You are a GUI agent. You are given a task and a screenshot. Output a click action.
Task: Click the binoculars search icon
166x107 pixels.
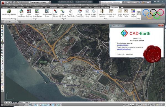[x=123, y=2]
